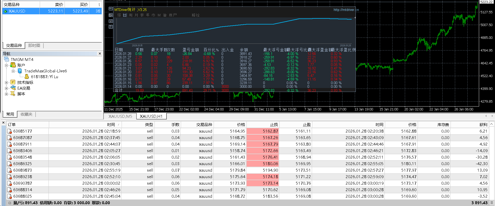Click the 技术指标 indicators icon
Screen dimensions: 495x206
pyautogui.click(x=13, y=82)
